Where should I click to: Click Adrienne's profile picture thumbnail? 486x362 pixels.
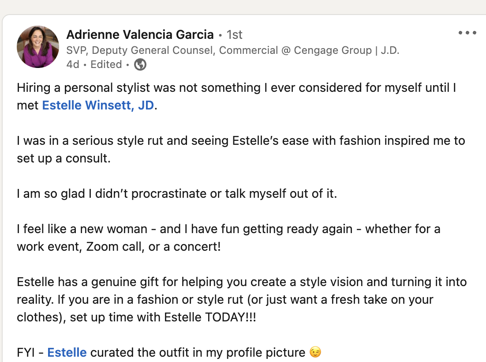coord(38,47)
